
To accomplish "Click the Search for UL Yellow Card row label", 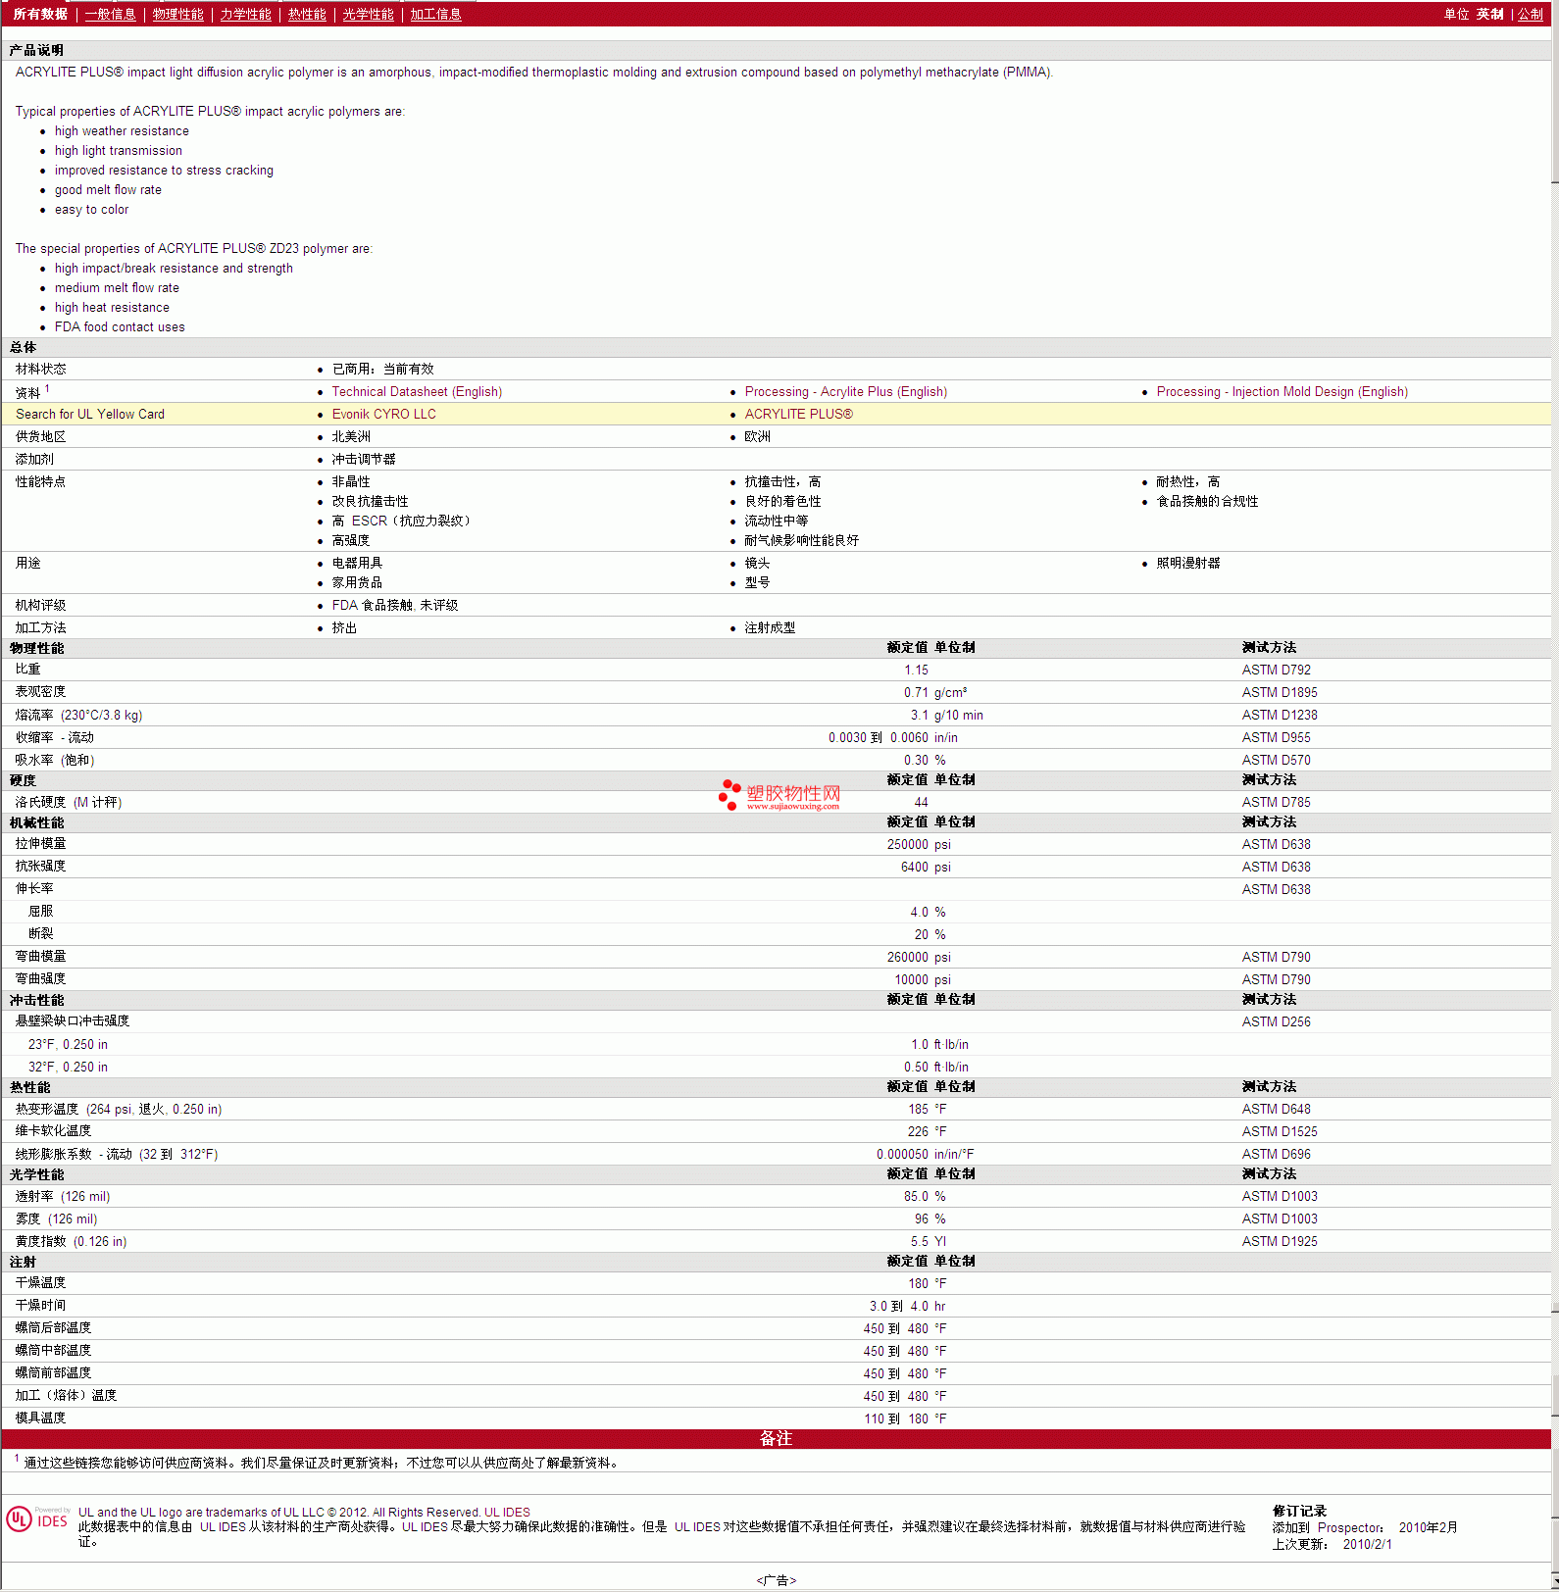I will (x=90, y=414).
